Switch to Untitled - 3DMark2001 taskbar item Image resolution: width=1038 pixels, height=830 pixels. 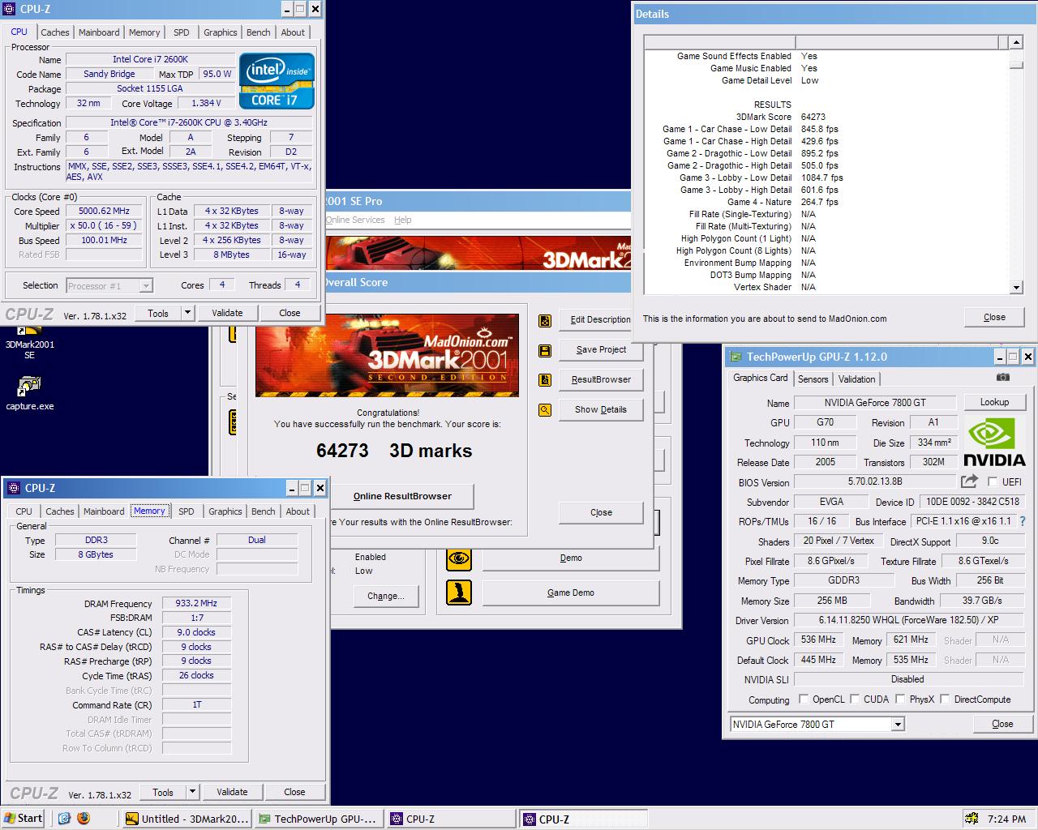[187, 819]
